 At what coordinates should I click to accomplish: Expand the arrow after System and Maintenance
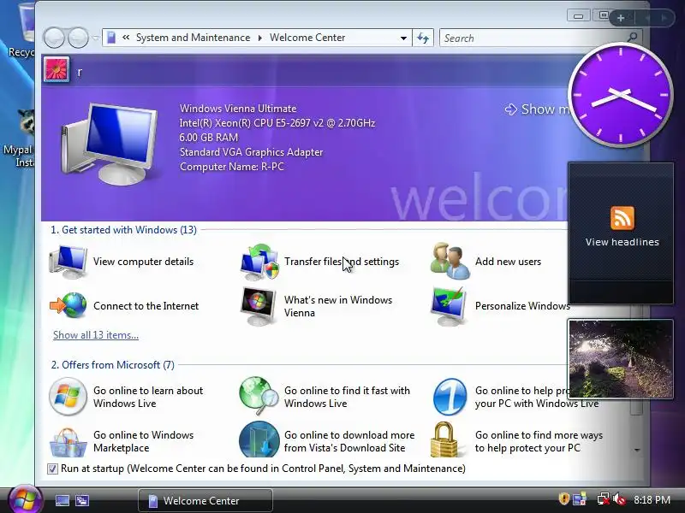pos(260,38)
